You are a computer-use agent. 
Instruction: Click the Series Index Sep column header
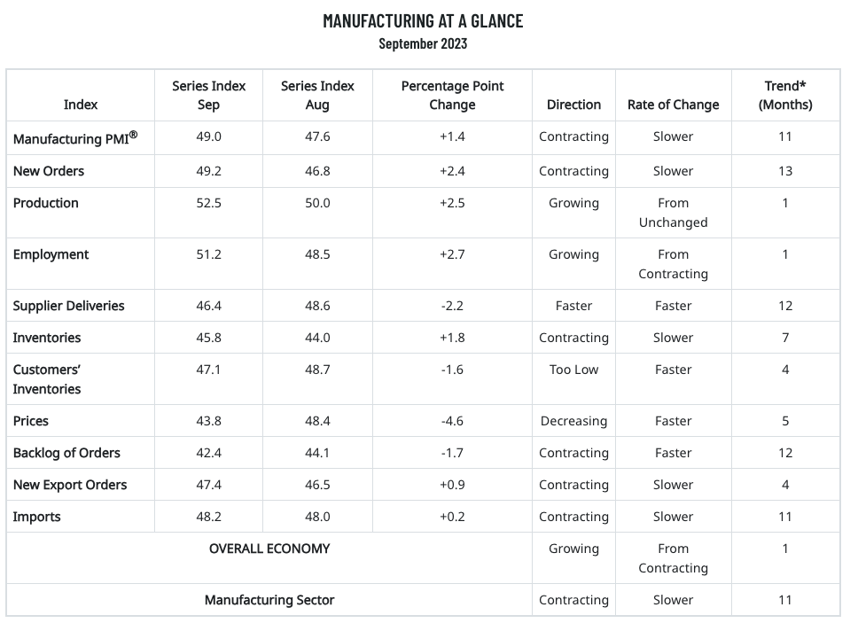(x=209, y=95)
